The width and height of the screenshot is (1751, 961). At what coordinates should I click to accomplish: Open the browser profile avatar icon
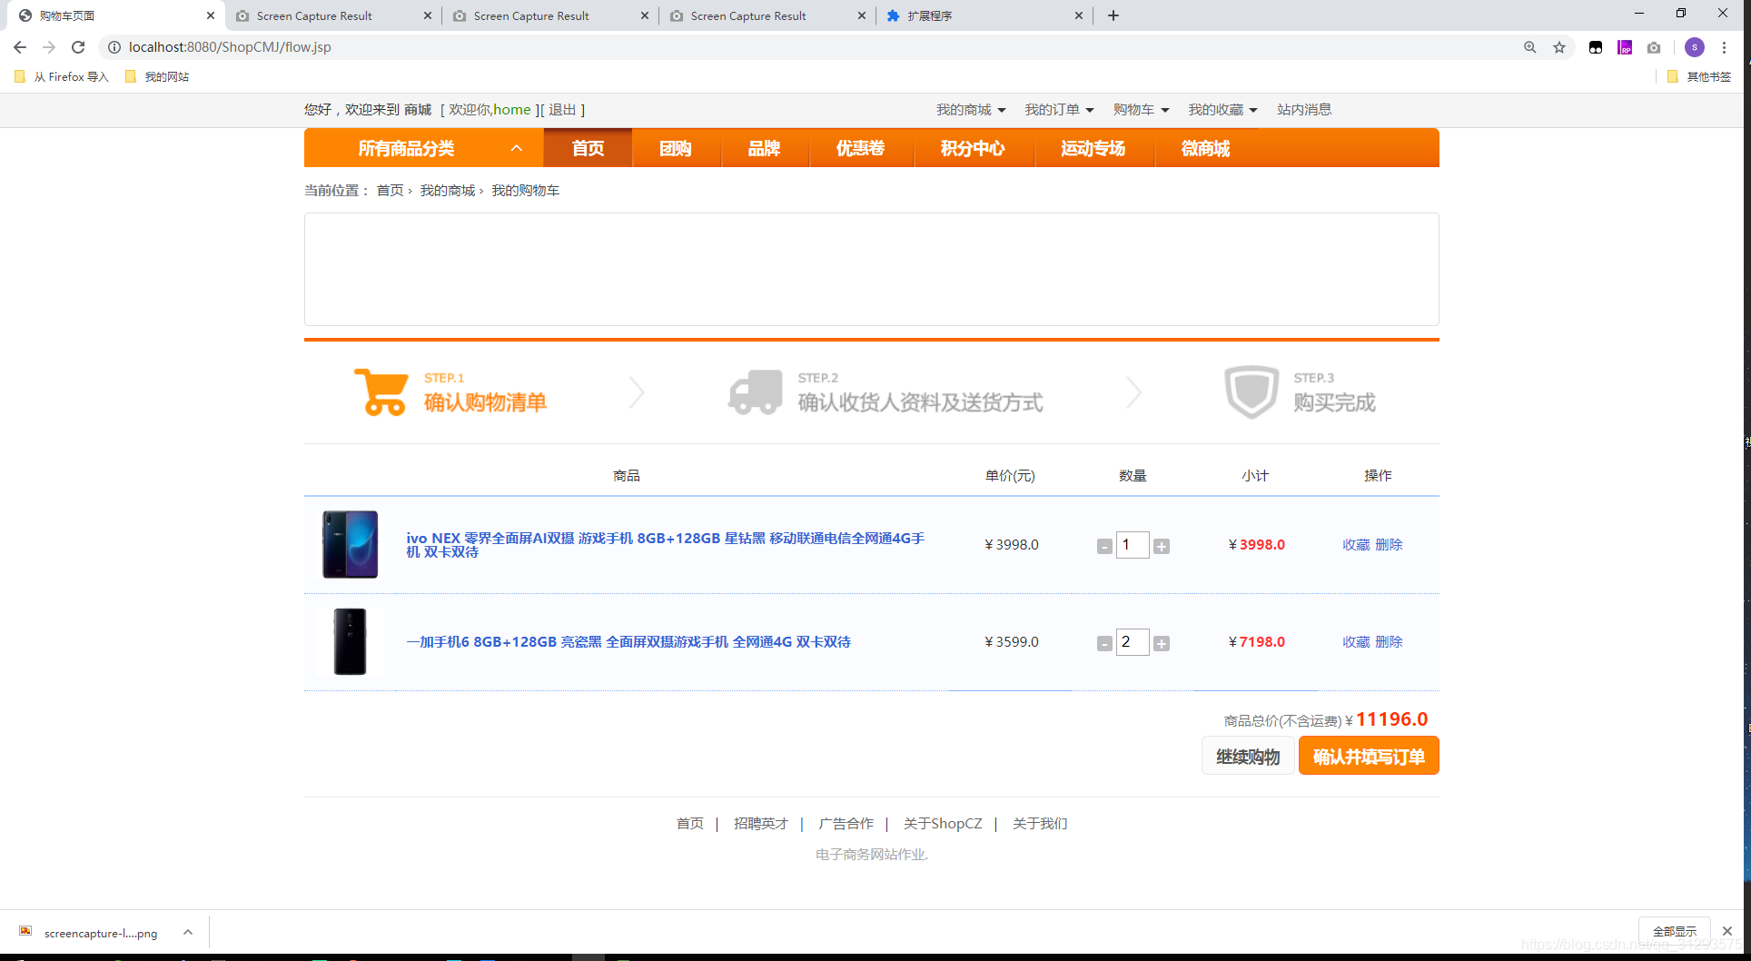1695,47
